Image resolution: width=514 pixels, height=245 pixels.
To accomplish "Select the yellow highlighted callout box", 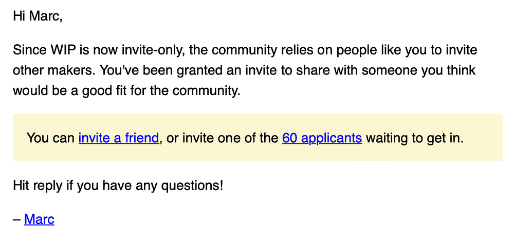I will 258,138.
